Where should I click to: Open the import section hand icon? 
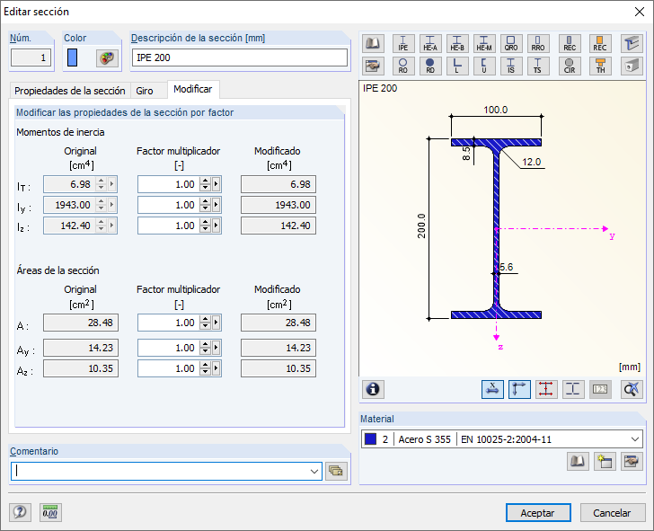[373, 66]
